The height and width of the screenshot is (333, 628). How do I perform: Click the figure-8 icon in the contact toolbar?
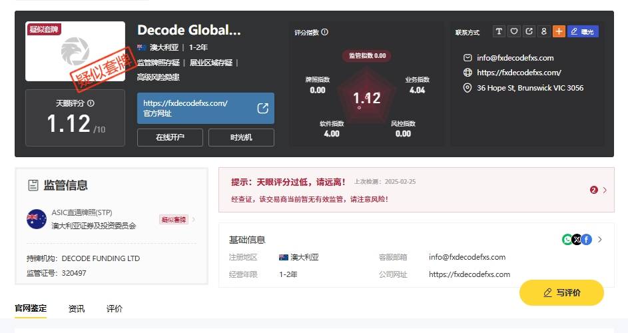(x=544, y=31)
